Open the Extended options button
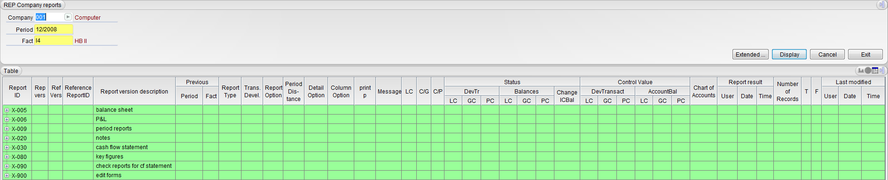 750,55
